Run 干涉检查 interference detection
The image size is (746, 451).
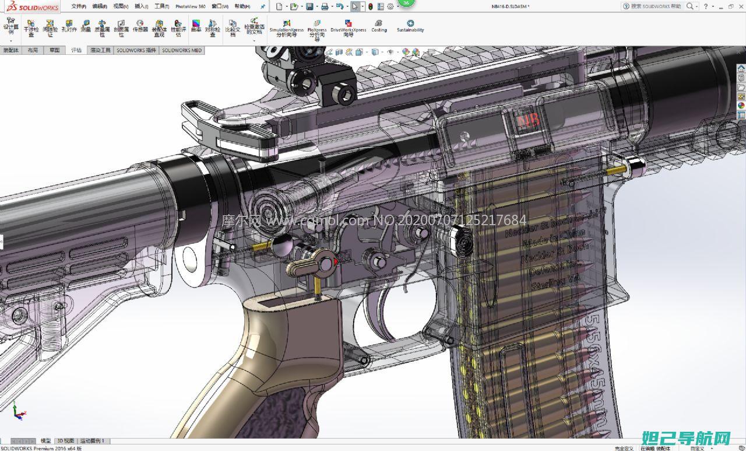pos(31,28)
